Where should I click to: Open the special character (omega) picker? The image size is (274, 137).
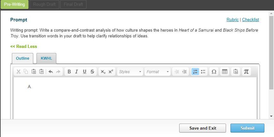tap(214, 72)
